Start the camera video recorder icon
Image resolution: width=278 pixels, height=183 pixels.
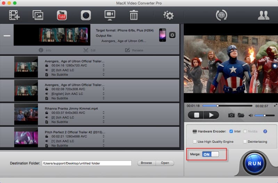pyautogui.click(x=86, y=15)
